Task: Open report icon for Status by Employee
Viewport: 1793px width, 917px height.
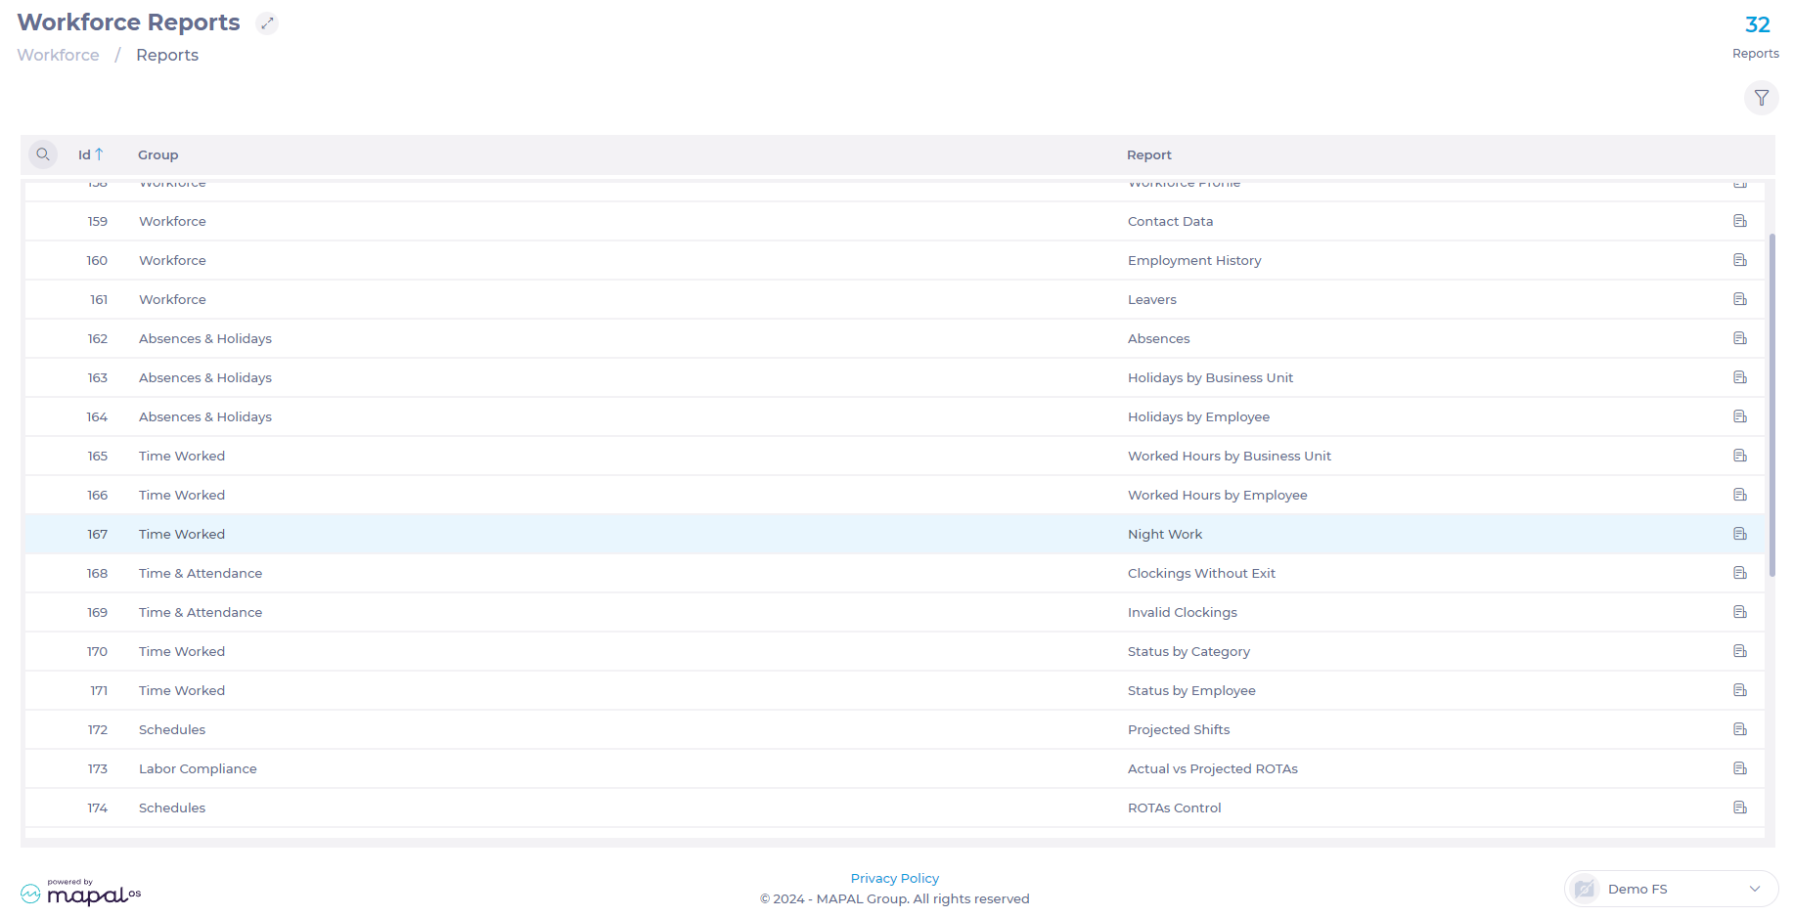Action: 1739,690
